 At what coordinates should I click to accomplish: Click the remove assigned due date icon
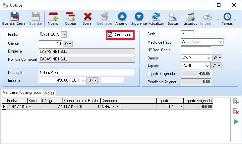pyautogui.click(x=236, y=112)
